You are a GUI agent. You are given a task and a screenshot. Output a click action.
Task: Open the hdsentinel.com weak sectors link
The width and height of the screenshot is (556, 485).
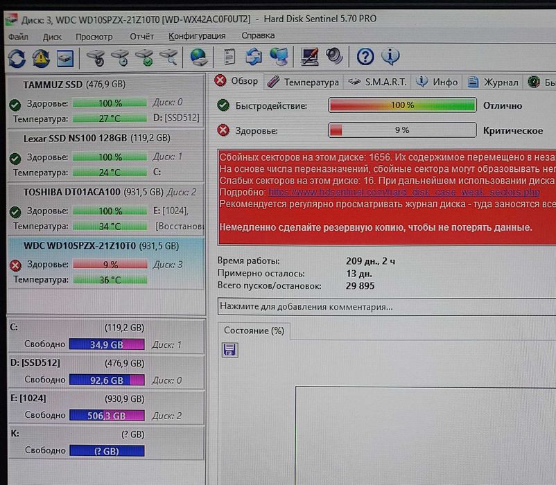pyautogui.click(x=404, y=192)
